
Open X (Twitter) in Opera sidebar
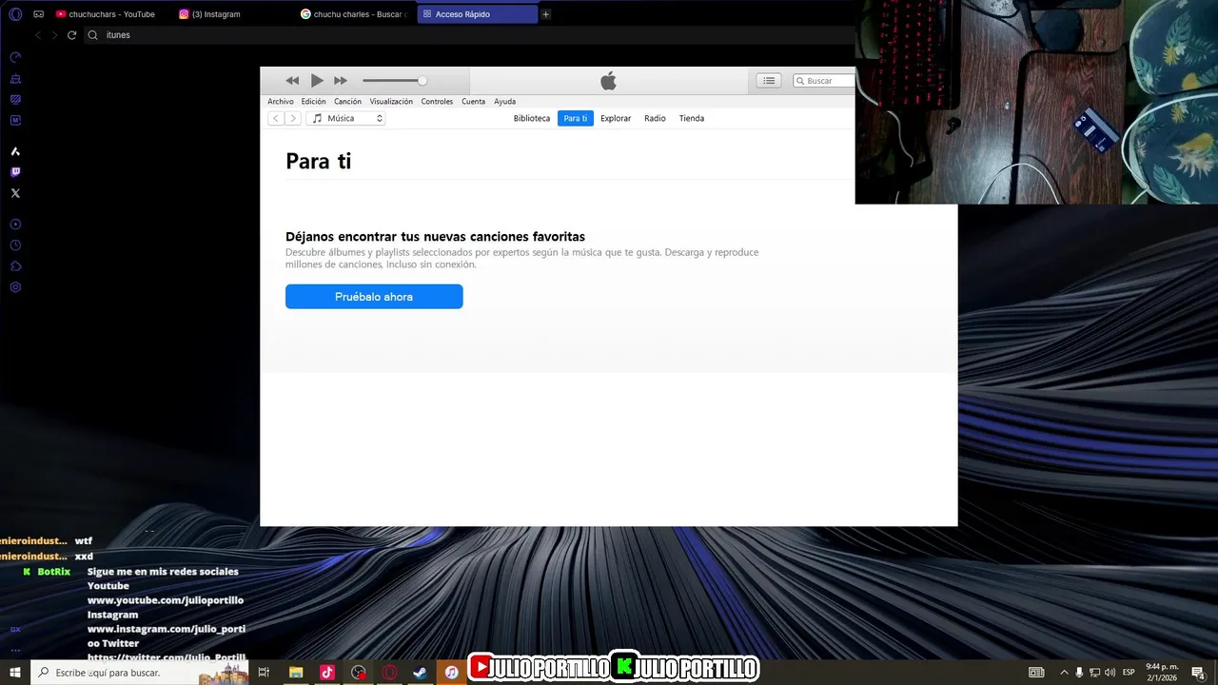point(15,193)
